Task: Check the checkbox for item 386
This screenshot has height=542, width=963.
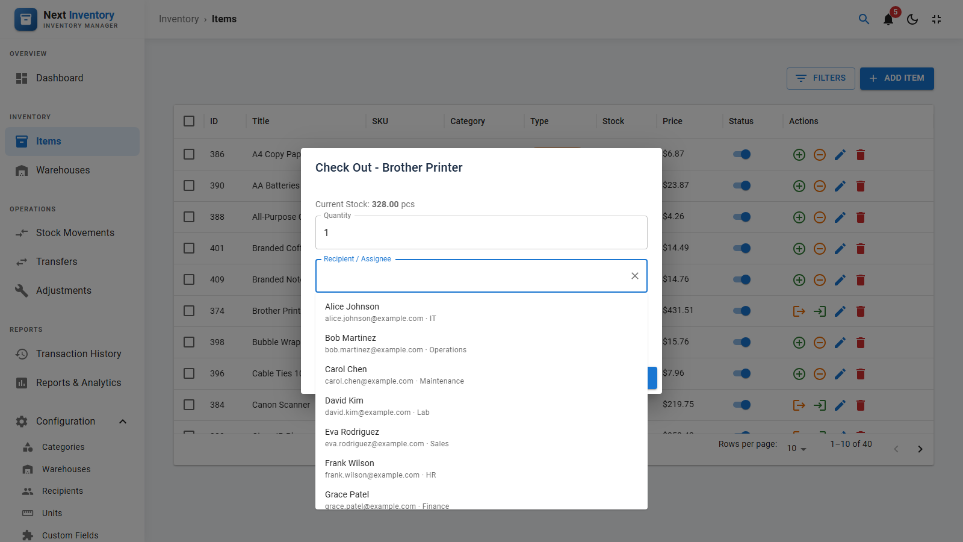Action: point(189,154)
